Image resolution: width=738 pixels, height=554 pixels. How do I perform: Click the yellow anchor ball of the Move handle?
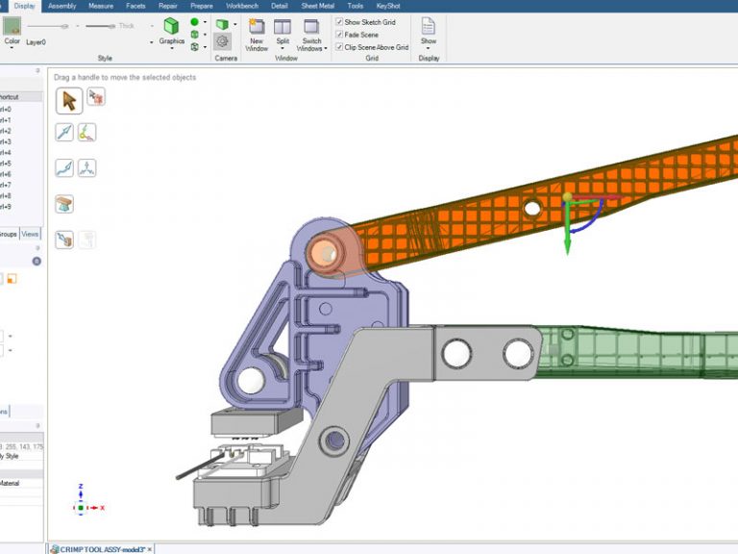pos(568,197)
